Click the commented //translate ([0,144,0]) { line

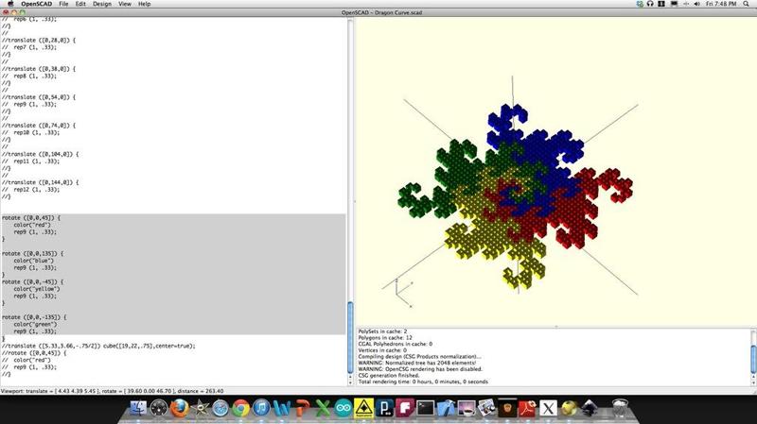pyautogui.click(x=40, y=182)
